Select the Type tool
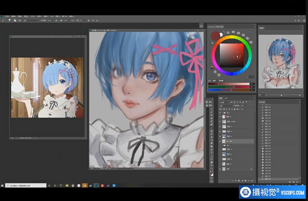Screen dimensions: 308x201 click(x=212, y=153)
